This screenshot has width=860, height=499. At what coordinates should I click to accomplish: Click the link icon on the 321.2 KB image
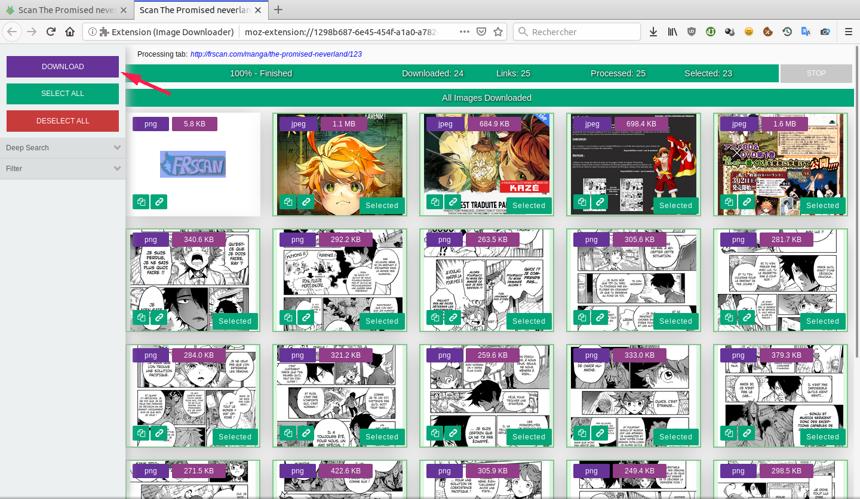pyautogui.click(x=306, y=433)
